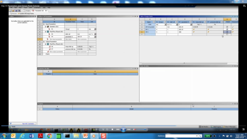
Task: Click the P4 input parameter icon
Action: [49, 37]
